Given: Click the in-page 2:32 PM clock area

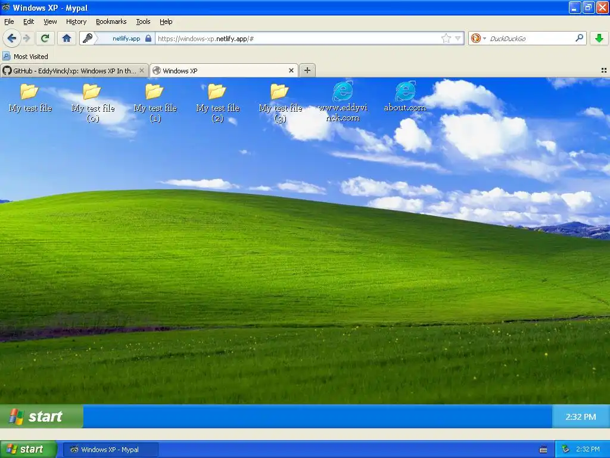Looking at the screenshot, I should 581,417.
